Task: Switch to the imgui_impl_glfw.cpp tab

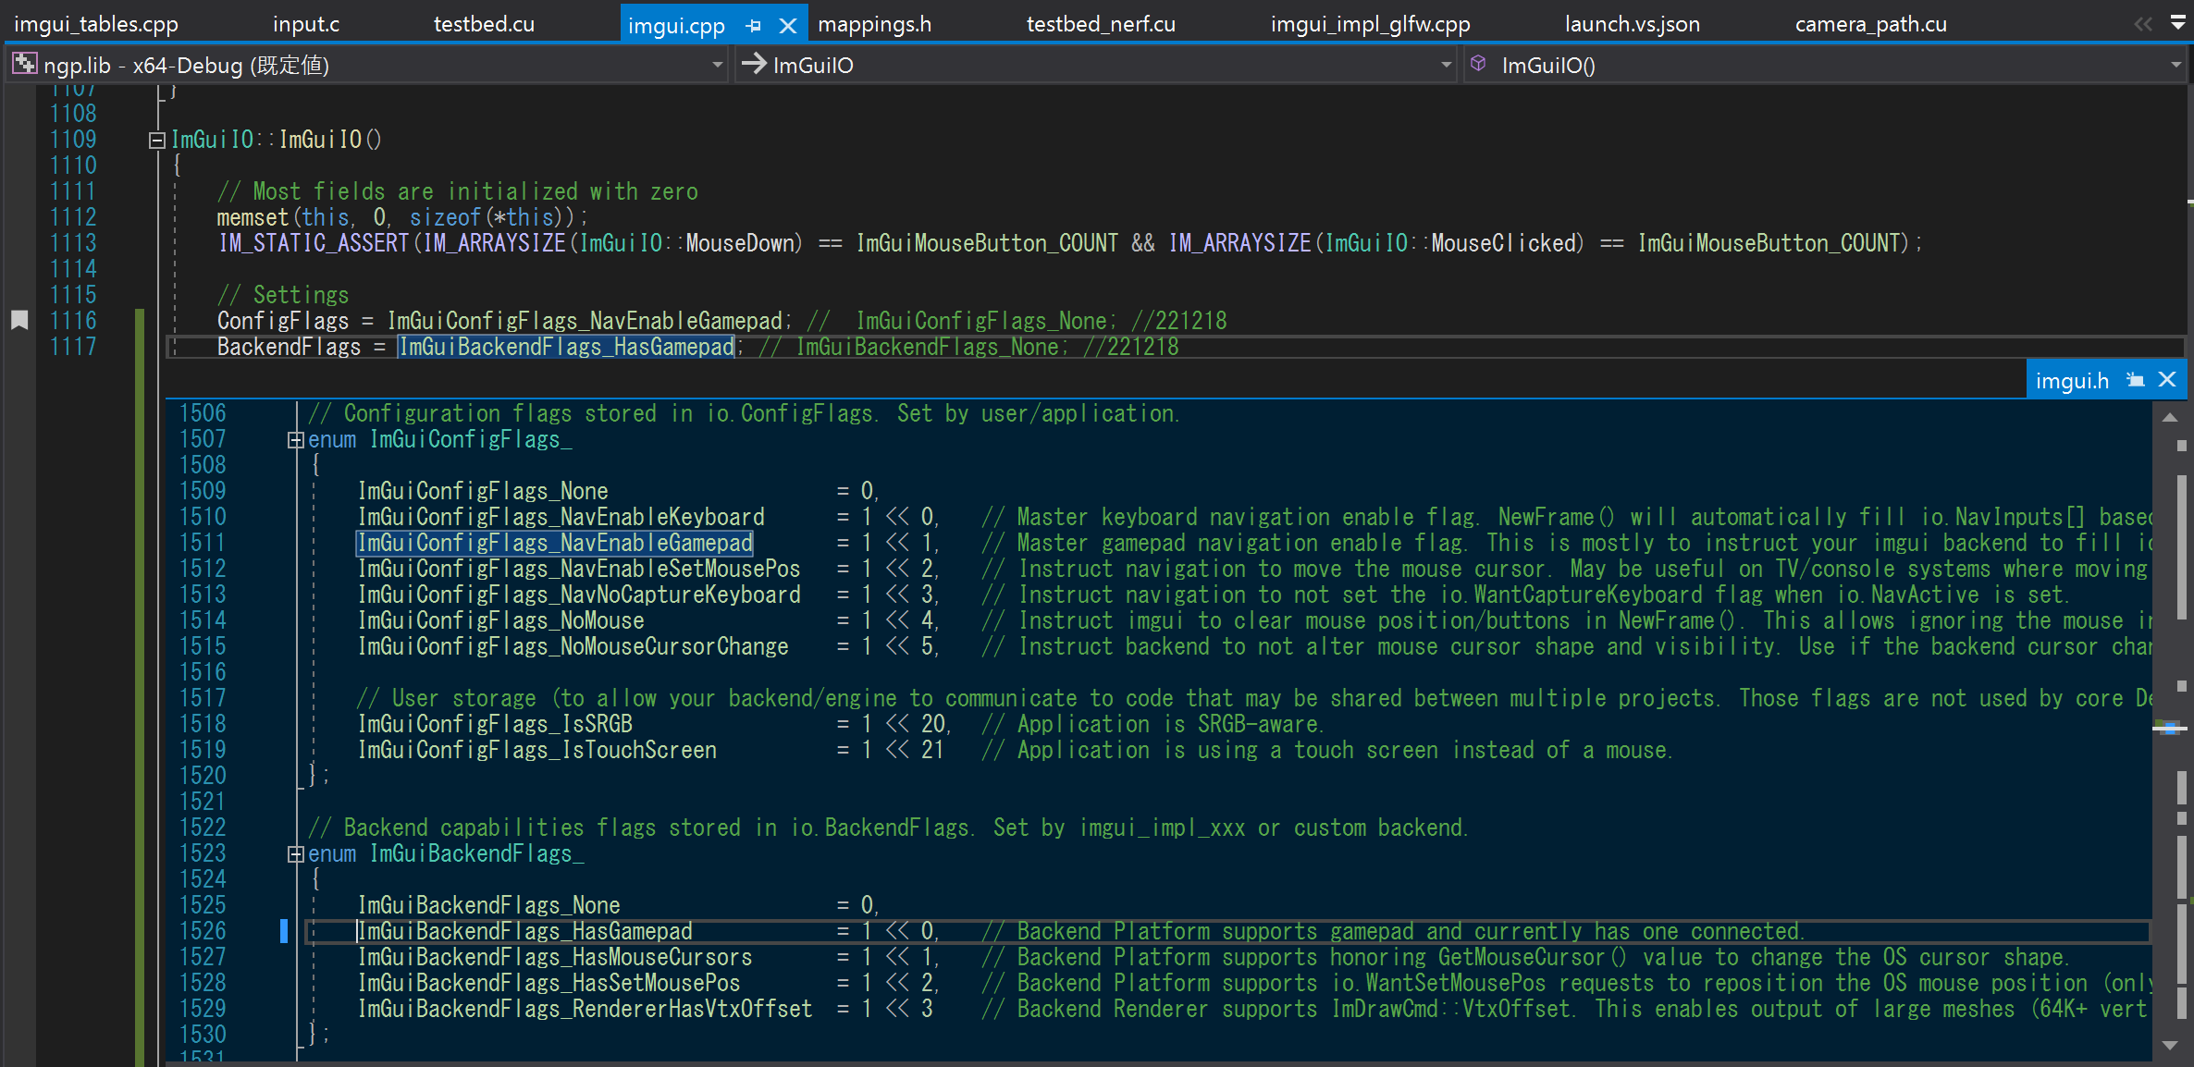Action: 1370,24
